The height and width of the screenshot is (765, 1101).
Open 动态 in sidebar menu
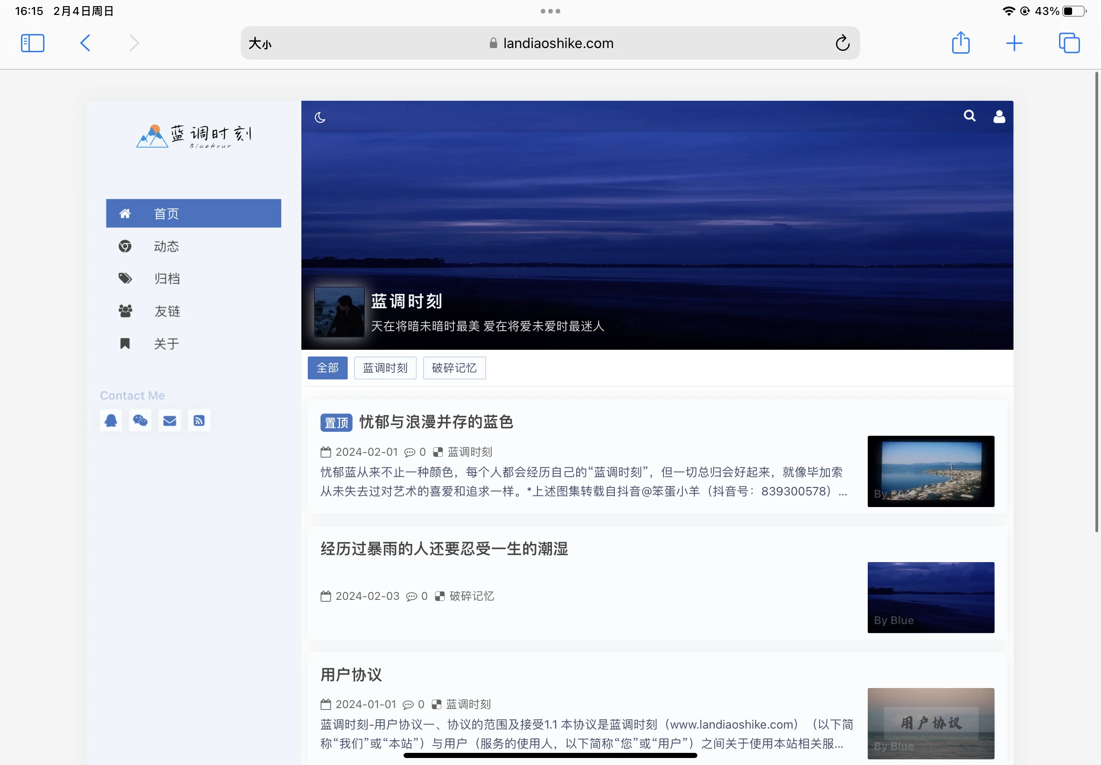167,246
